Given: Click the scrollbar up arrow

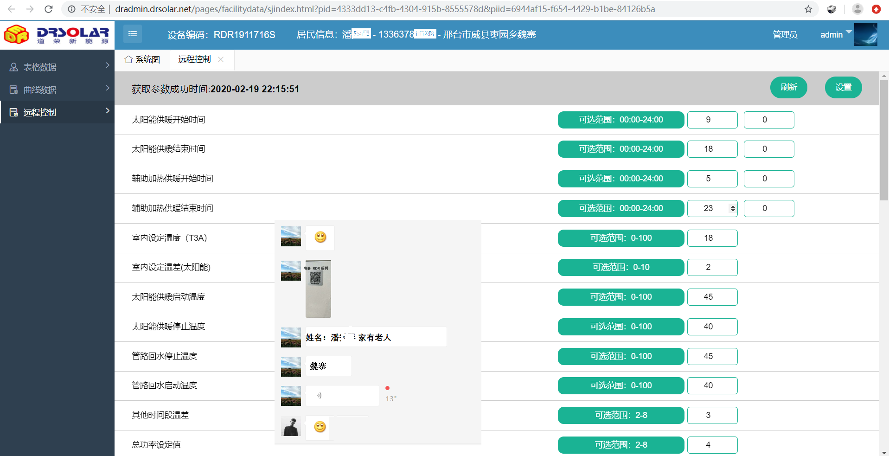Looking at the screenshot, I should pos(884,75).
